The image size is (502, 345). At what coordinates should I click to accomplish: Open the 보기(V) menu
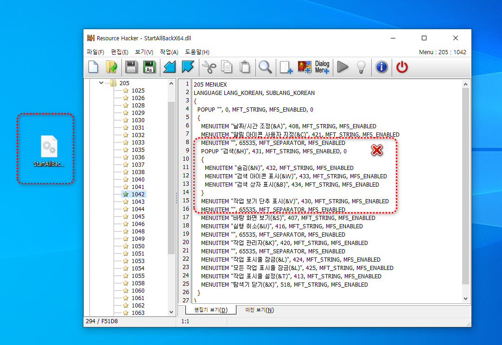144,52
